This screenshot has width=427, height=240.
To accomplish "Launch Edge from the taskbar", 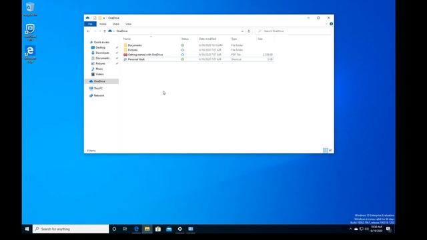I will coord(136,229).
